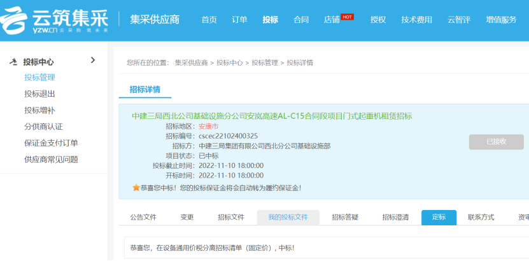Click breadcrumb link 投标管理
The height and width of the screenshot is (261, 529).
tap(265, 63)
